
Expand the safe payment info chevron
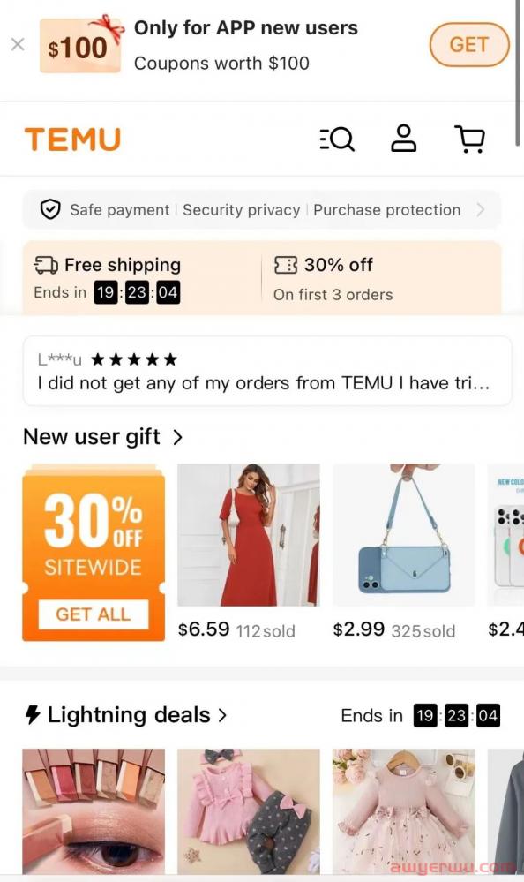coord(480,210)
